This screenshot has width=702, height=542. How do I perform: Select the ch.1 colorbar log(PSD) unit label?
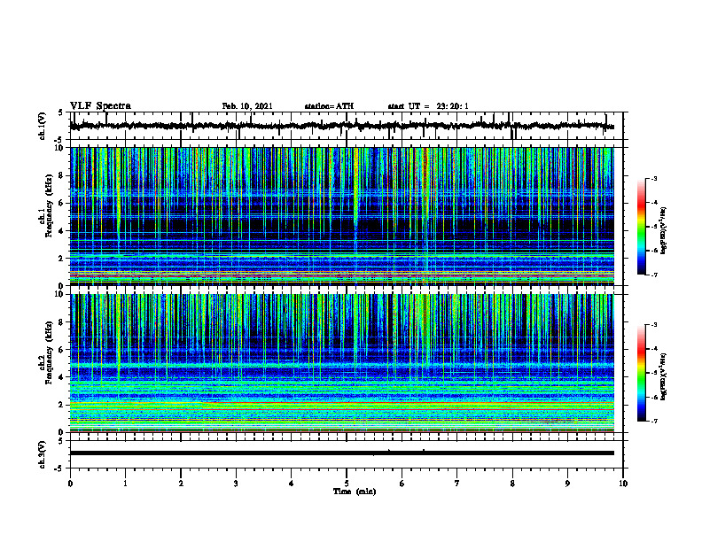point(665,230)
